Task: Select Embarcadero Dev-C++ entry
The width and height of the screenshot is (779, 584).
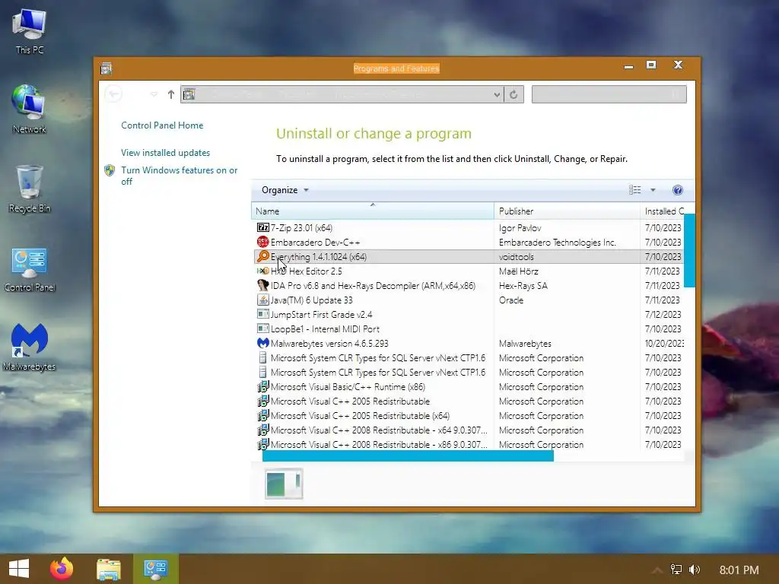Action: (x=469, y=243)
